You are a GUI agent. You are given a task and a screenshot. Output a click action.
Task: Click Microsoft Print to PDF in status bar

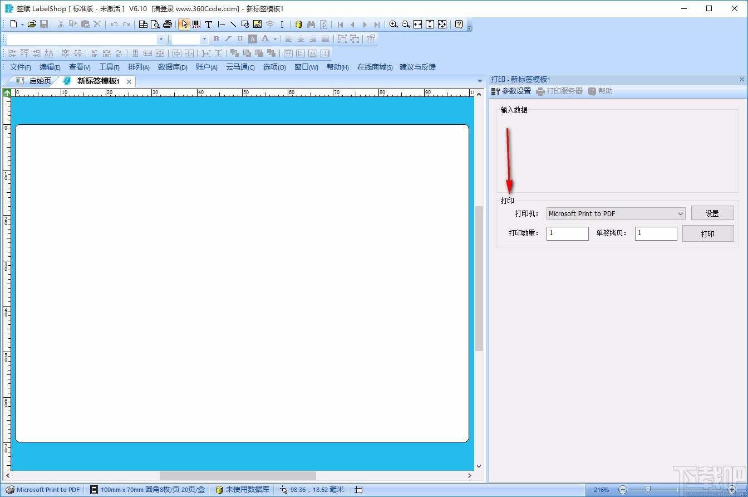43,490
